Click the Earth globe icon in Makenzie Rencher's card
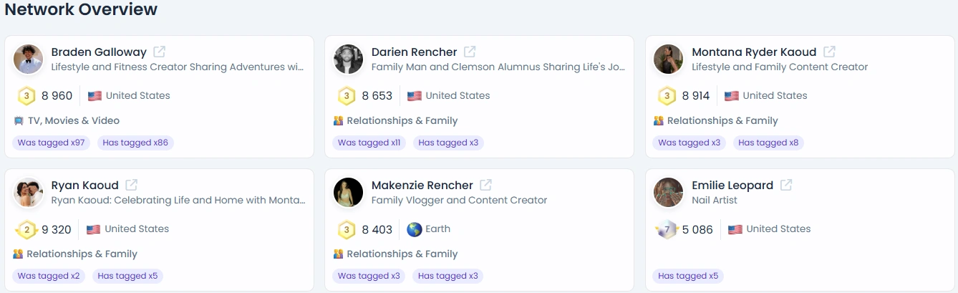Screen dimensions: 958x293 tap(414, 229)
